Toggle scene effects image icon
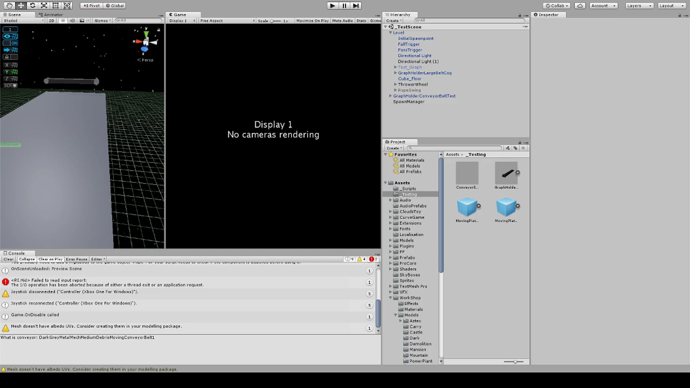 (x=82, y=20)
